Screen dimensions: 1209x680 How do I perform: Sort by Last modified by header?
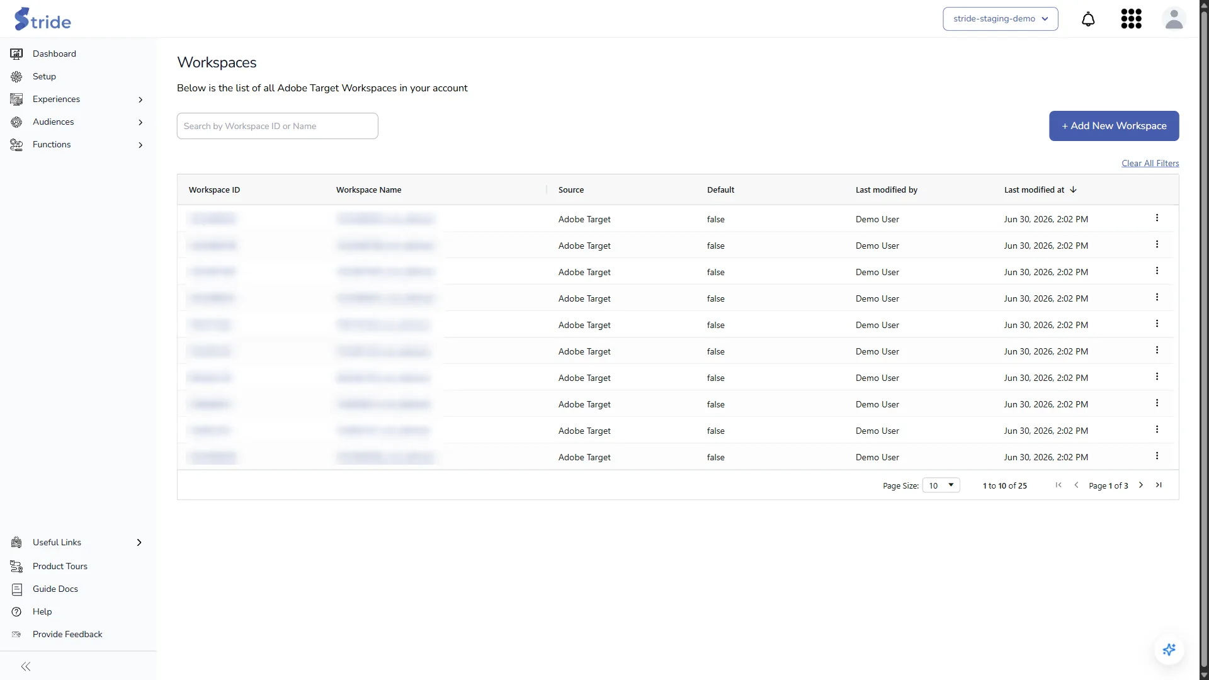pyautogui.click(x=886, y=190)
